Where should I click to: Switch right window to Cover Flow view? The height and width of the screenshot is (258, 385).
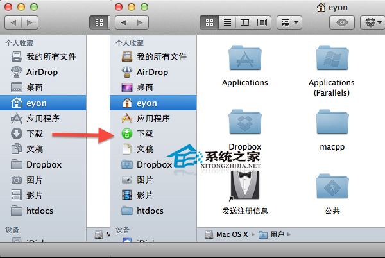262,23
